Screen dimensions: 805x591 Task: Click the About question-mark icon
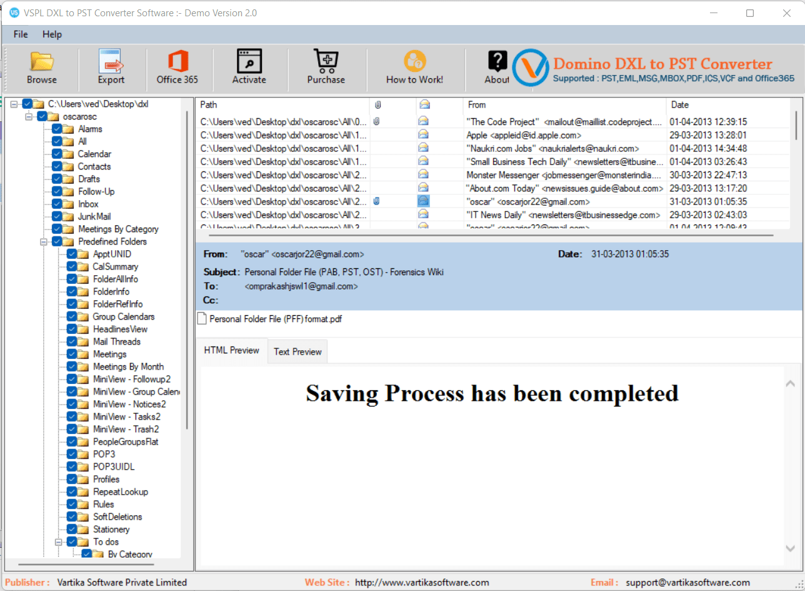(497, 61)
